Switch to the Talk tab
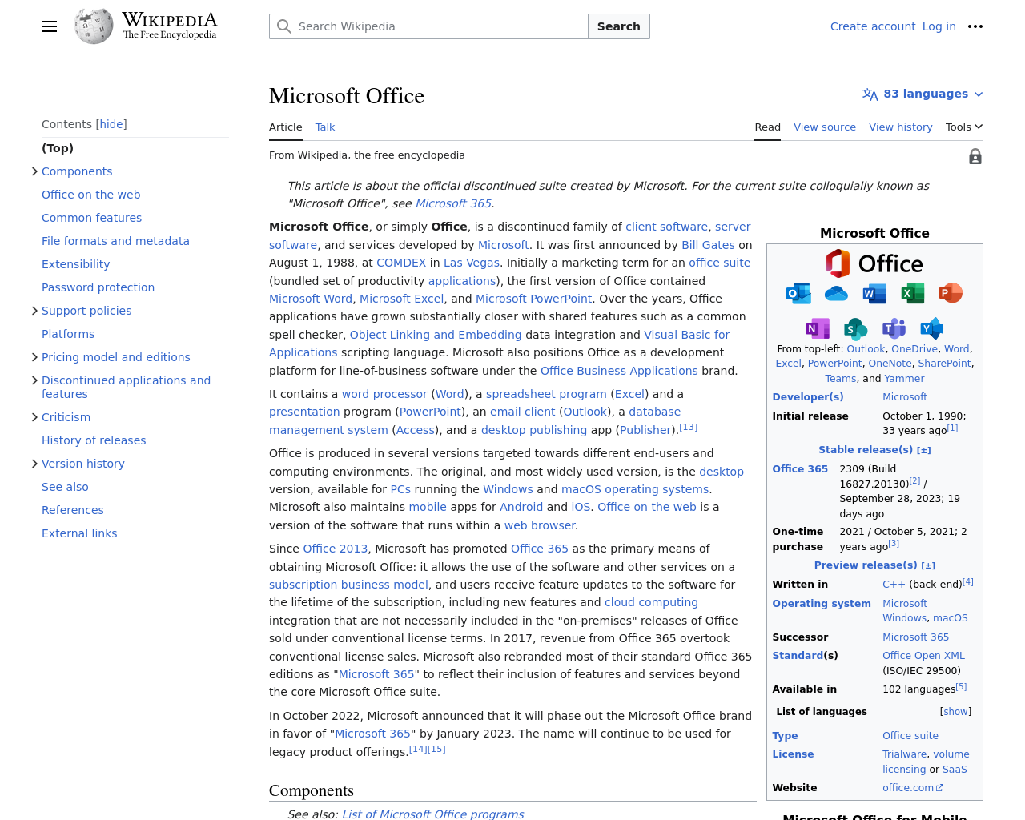This screenshot has width=1025, height=820. (x=325, y=127)
